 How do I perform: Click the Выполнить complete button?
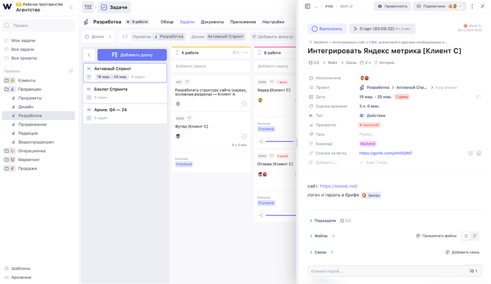pyautogui.click(x=327, y=29)
